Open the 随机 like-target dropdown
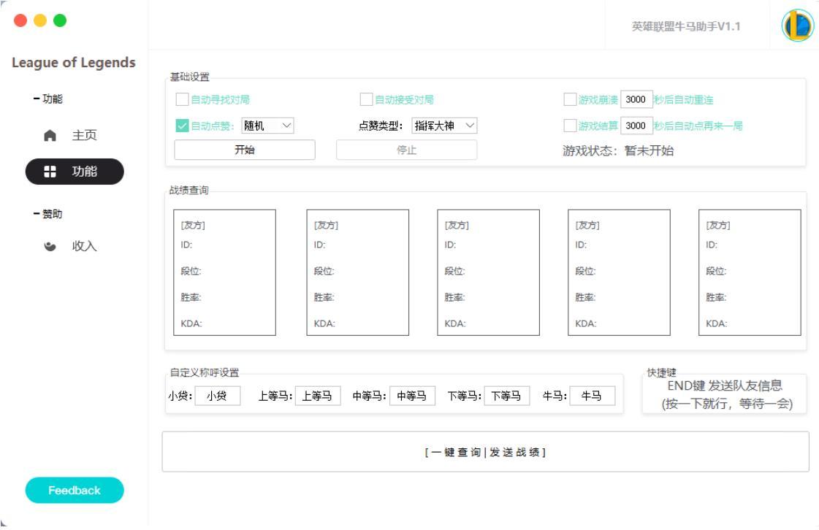The image size is (819, 530). (267, 126)
